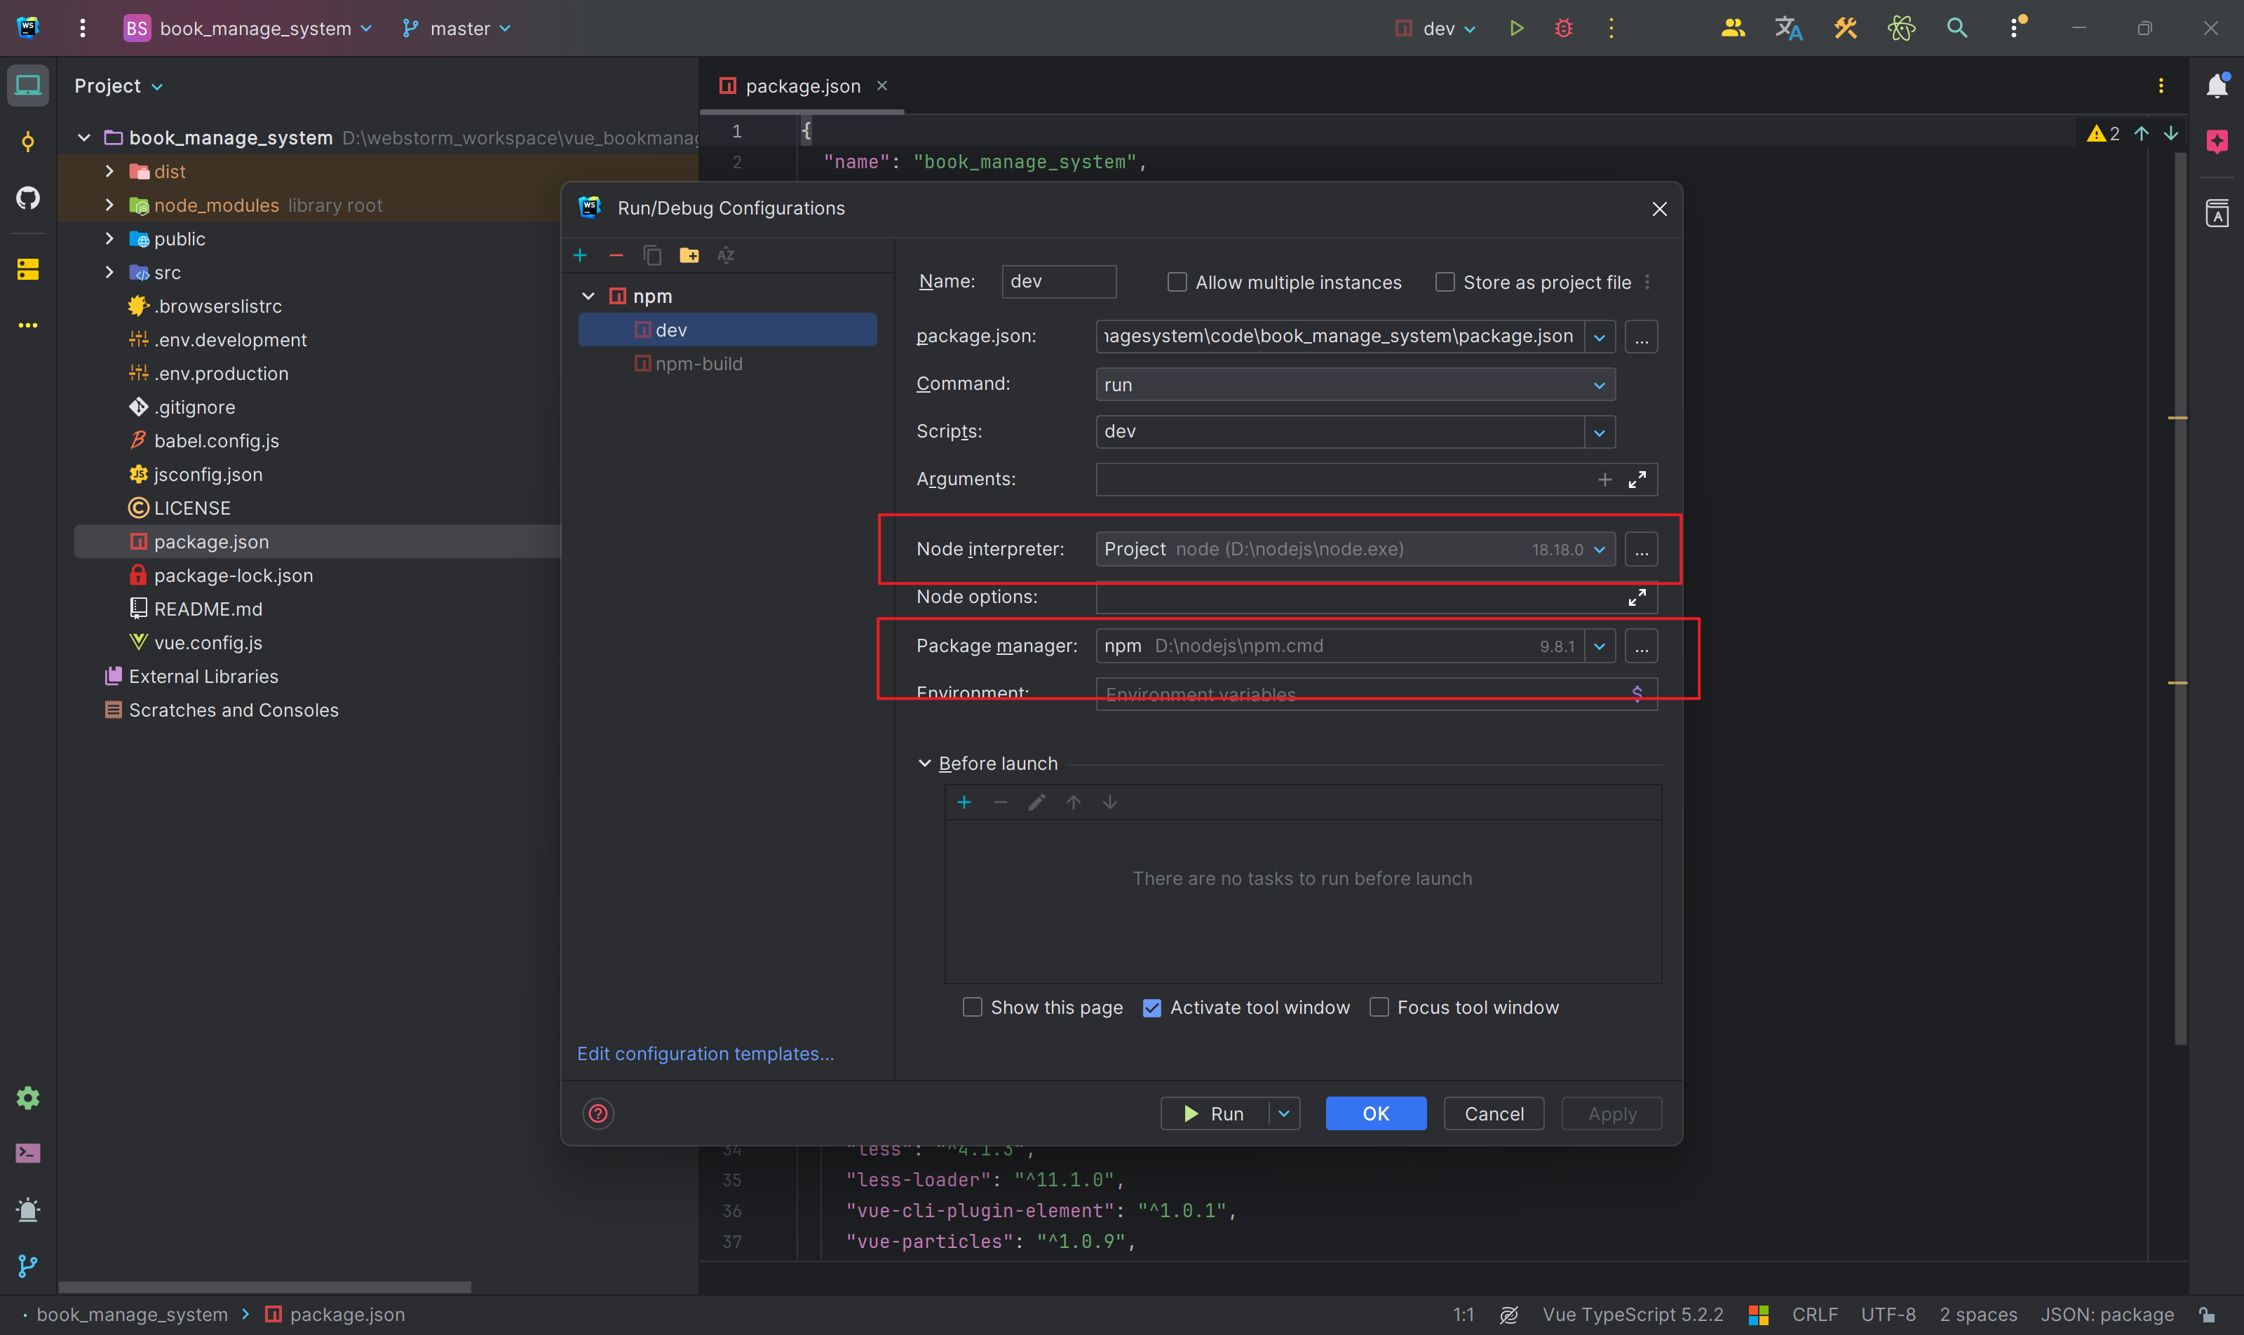This screenshot has width=2244, height=1335.
Task: Click the green Run triangle in the top toolbar
Action: [1516, 29]
